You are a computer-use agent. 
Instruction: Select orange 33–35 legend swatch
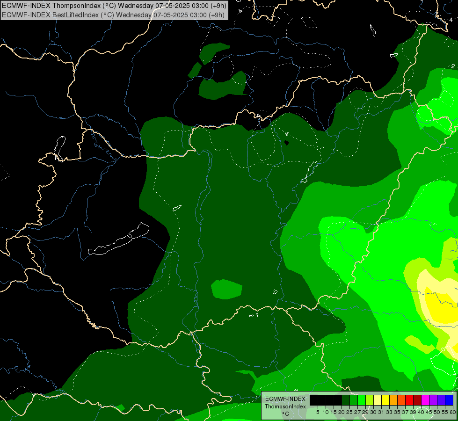(x=393, y=400)
